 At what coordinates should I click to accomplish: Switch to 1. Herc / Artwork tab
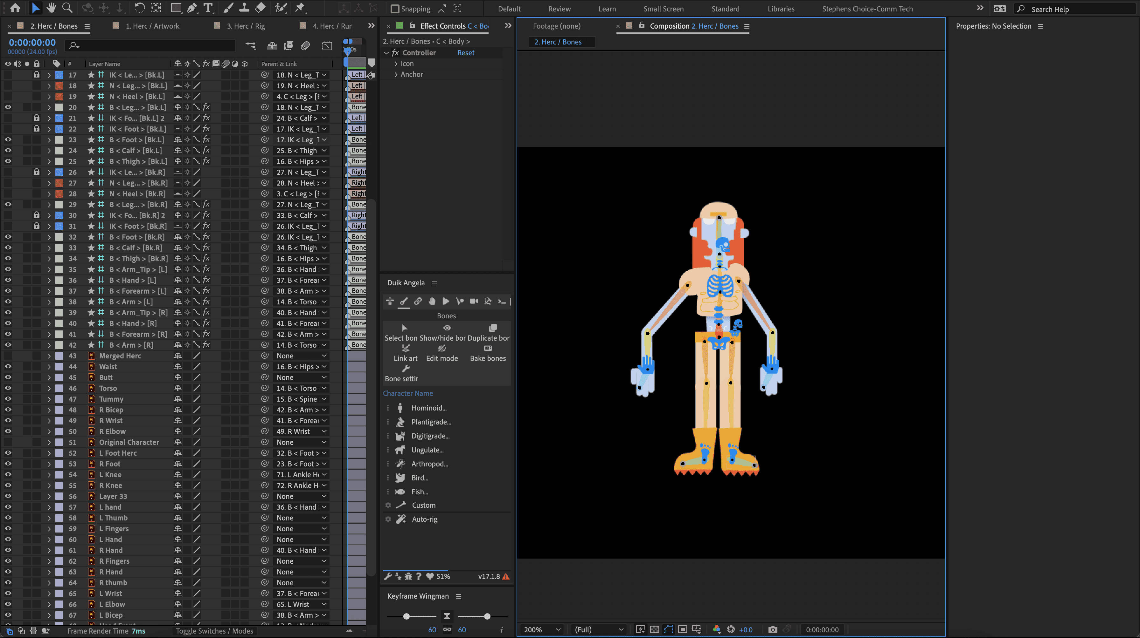152,26
